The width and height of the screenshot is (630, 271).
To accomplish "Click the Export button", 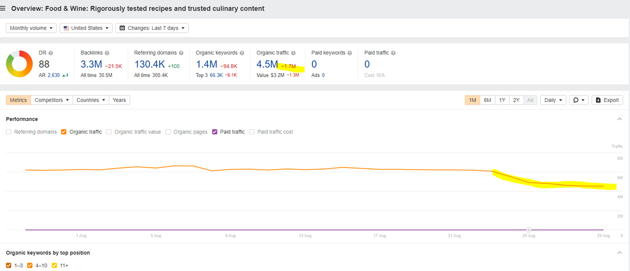I will pyautogui.click(x=607, y=100).
